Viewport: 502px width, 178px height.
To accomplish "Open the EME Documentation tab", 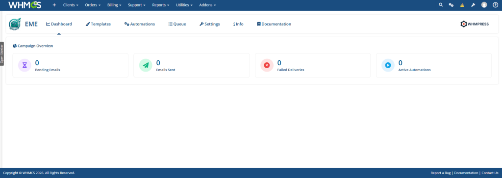I will (x=274, y=24).
